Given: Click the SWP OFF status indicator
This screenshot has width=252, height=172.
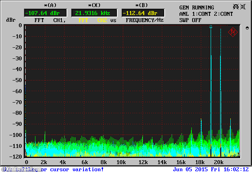Looking at the screenshot, I should (190, 20).
